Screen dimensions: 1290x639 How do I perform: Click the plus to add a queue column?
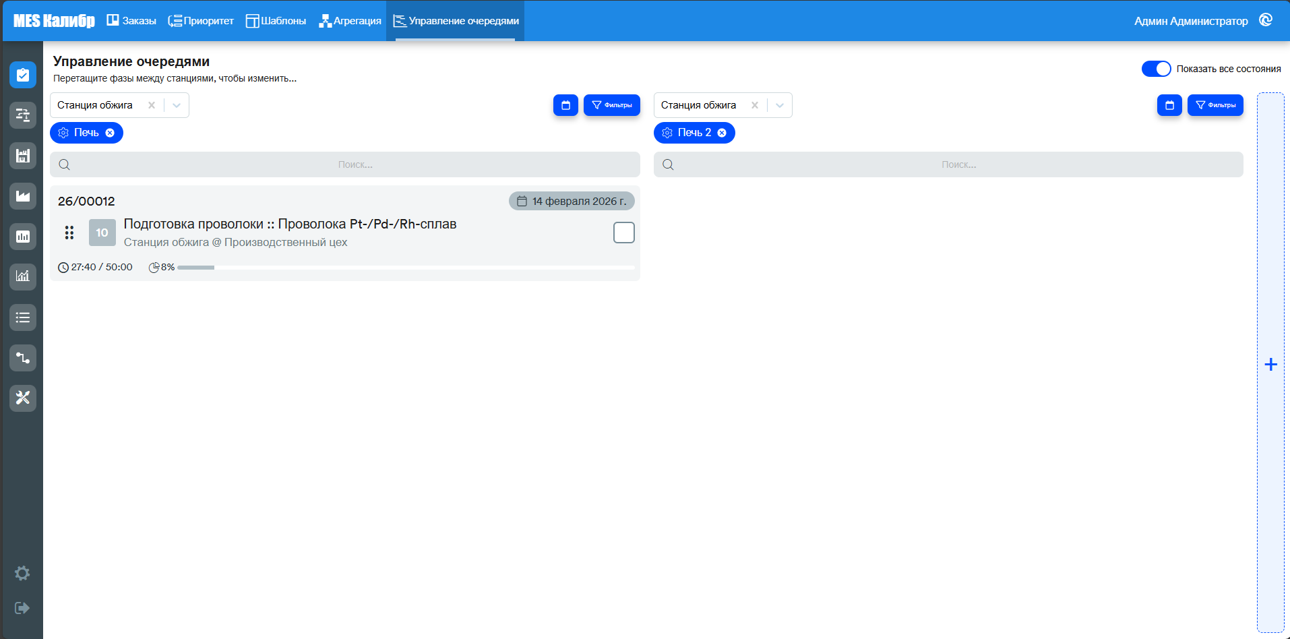pos(1270,365)
